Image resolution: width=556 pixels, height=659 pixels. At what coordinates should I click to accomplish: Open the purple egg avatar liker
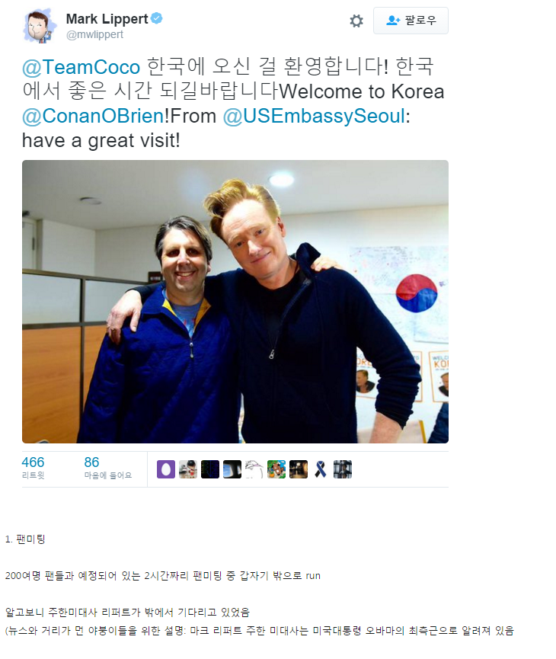tap(166, 469)
